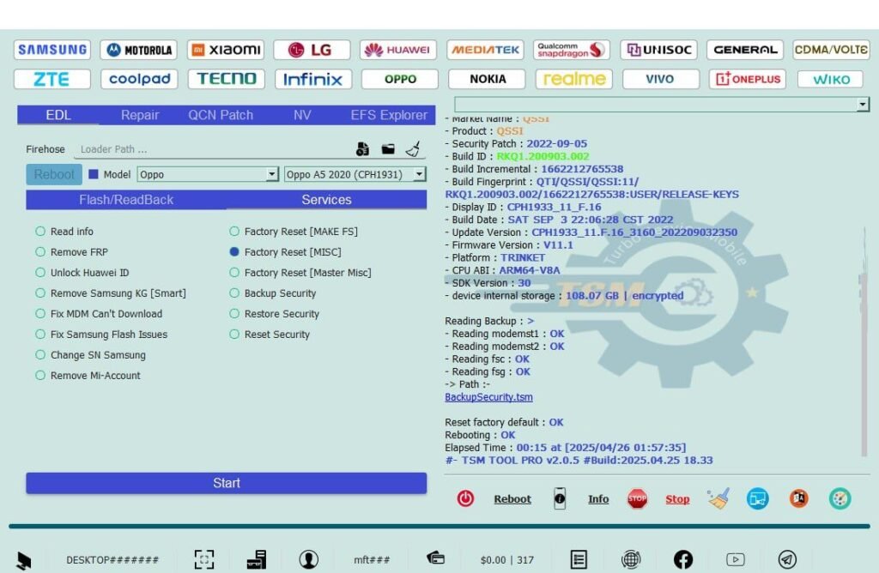879x573 pixels.
Task: Click the Reboot button beside Model
Action: [54, 174]
